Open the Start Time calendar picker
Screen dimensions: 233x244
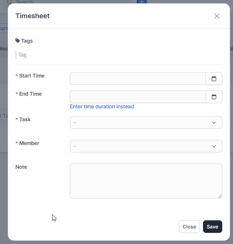point(214,79)
